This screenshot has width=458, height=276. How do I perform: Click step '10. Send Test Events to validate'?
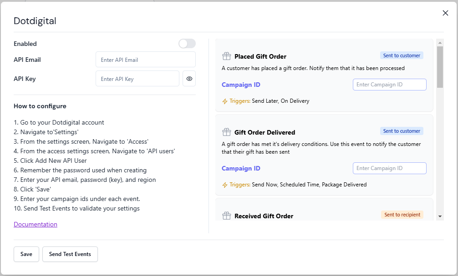[x=76, y=209]
